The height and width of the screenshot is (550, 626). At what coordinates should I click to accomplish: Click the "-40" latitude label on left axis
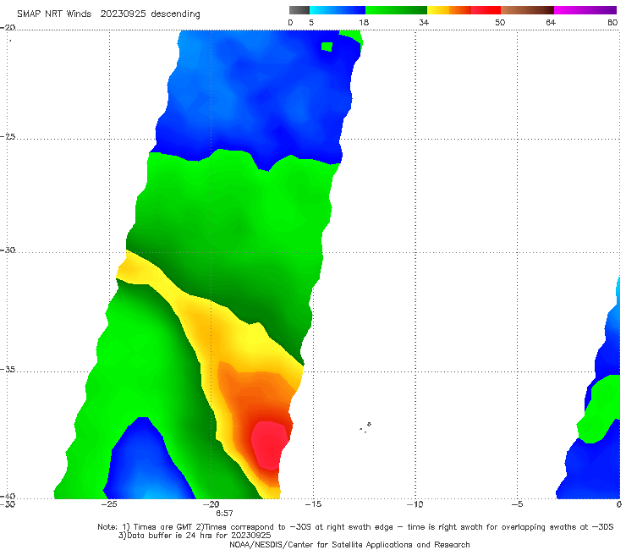(8, 496)
